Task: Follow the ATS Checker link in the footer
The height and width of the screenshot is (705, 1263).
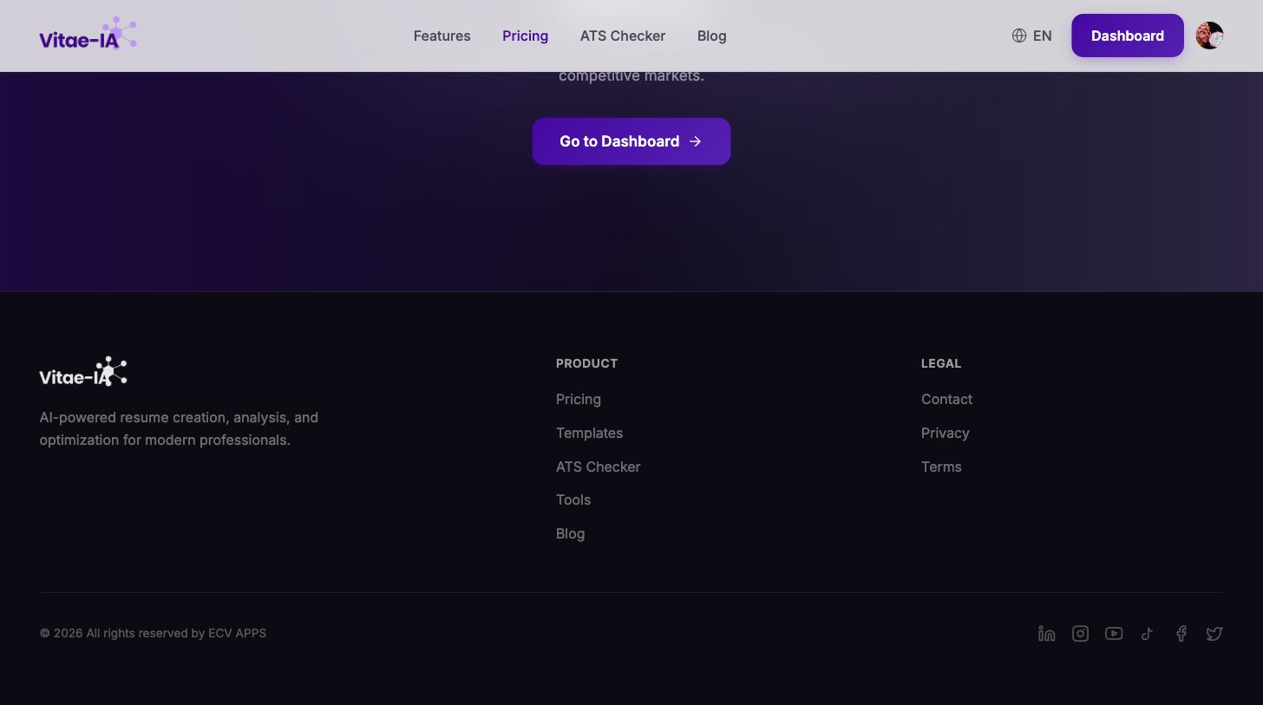Action: coord(598,467)
